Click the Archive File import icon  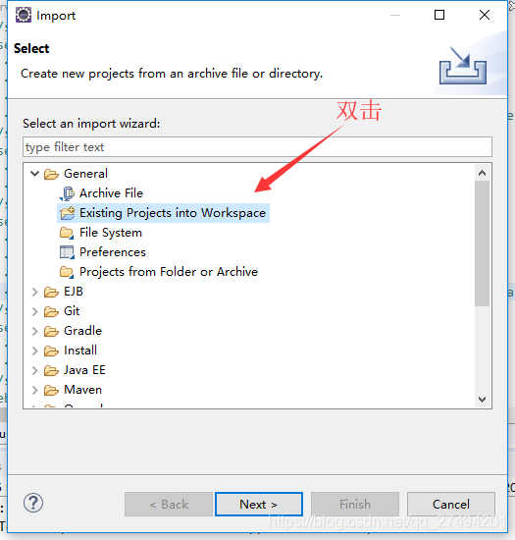pyautogui.click(x=67, y=193)
